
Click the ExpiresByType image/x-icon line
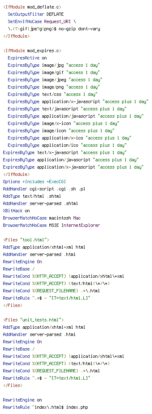(63, 123)
